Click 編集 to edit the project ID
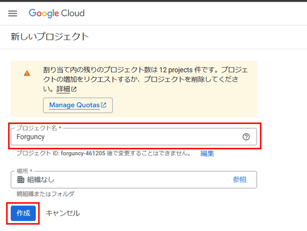Screen dimensions: 307x231 pyautogui.click(x=207, y=153)
